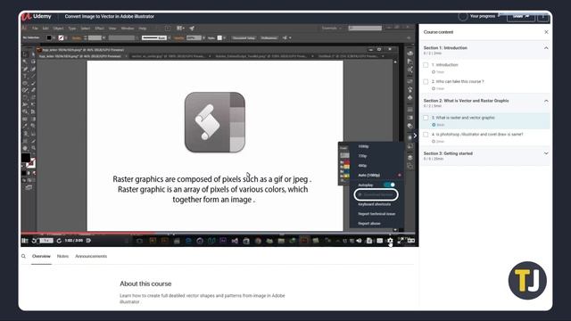Tick checkbox for 'What is raster and vector graphic'
571x321 pixels.
pyautogui.click(x=426, y=118)
